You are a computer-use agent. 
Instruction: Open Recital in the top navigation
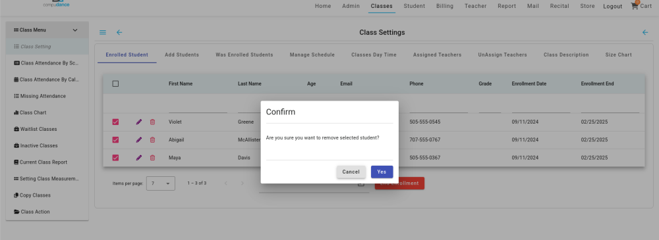pos(559,7)
